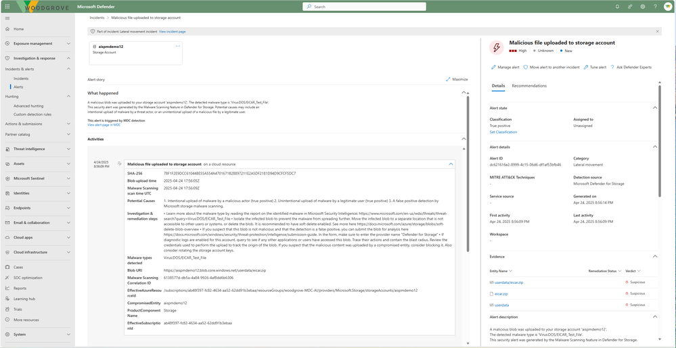676x348 pixels.
Task: Collapse the navigation hamburger menu
Action: pyautogui.click(x=7, y=18)
